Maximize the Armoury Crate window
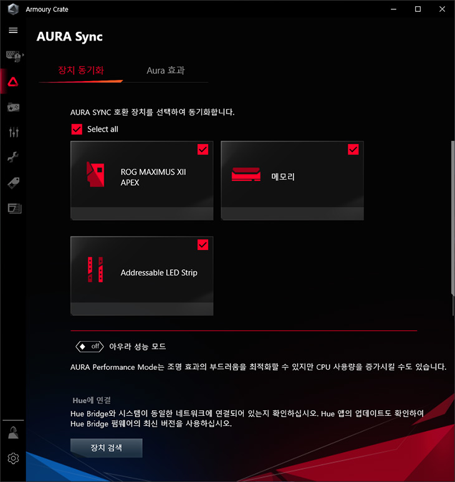The height and width of the screenshot is (482, 455). [x=418, y=9]
